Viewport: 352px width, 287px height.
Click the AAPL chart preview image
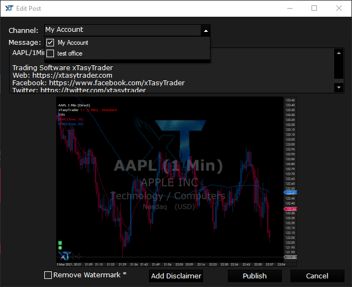point(177,181)
